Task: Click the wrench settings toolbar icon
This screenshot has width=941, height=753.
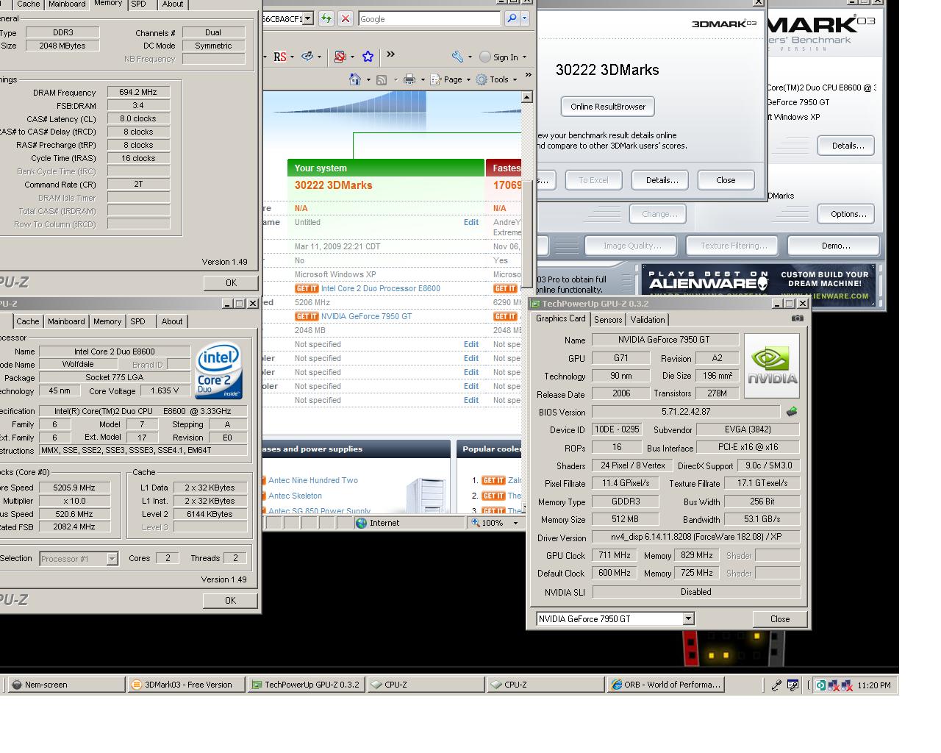Action: (x=457, y=57)
